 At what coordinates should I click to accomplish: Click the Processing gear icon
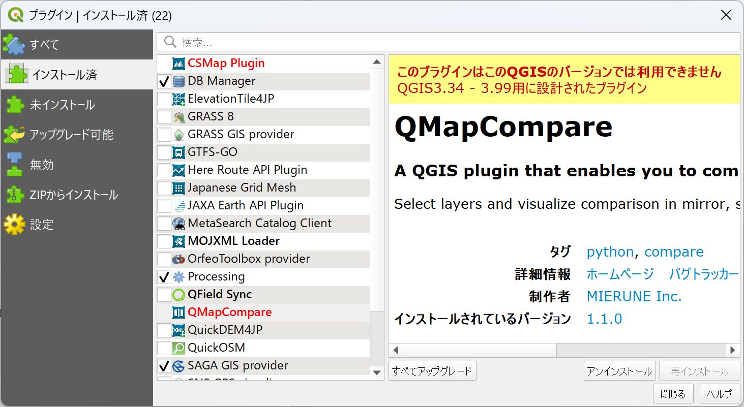pyautogui.click(x=178, y=277)
